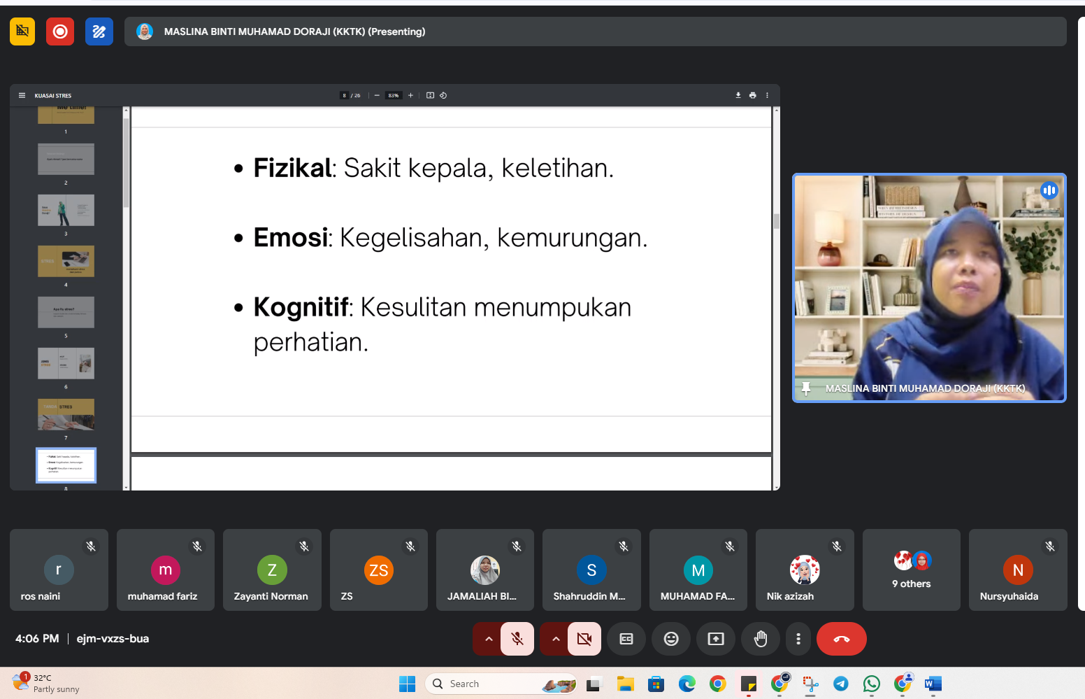The image size is (1085, 699).
Task: Print the presented PDF document
Action: 753,95
